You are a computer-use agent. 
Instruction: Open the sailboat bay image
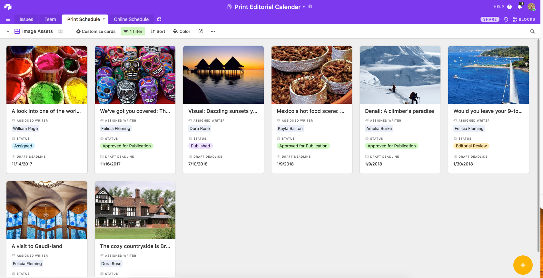click(x=489, y=75)
